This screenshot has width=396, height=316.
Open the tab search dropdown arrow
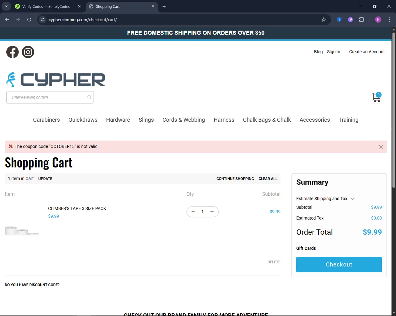tap(6, 6)
